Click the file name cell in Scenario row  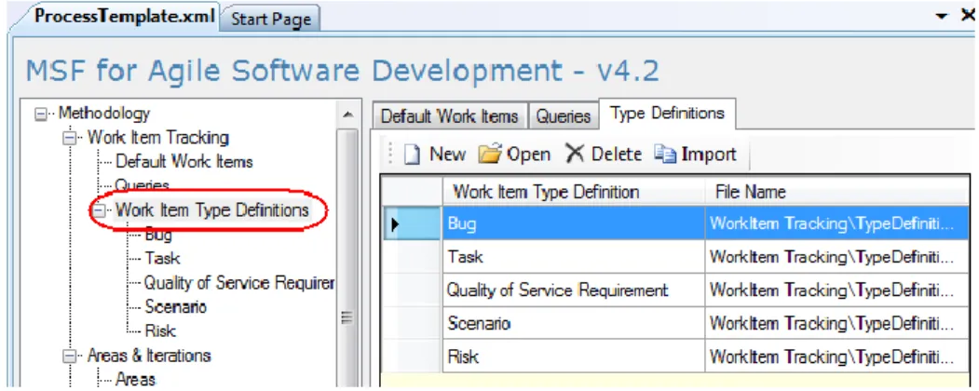click(836, 323)
